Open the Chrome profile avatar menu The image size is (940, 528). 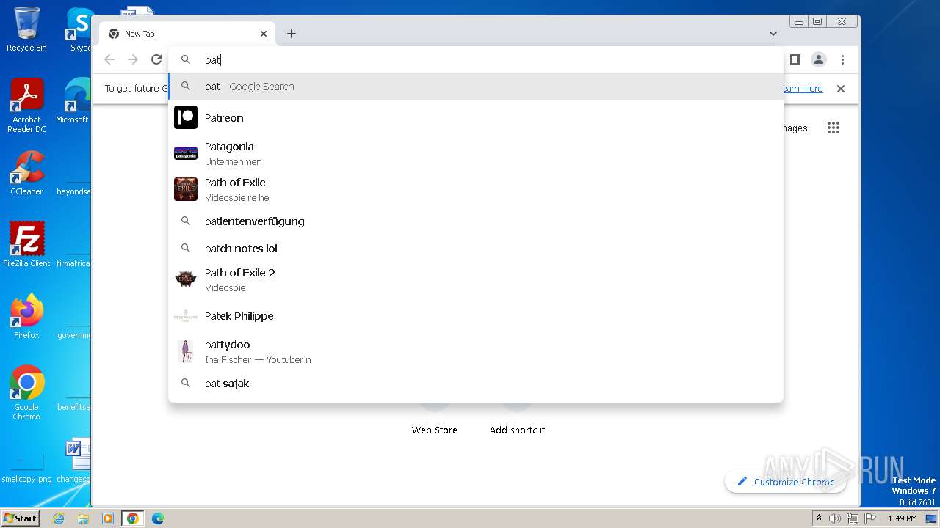point(819,59)
